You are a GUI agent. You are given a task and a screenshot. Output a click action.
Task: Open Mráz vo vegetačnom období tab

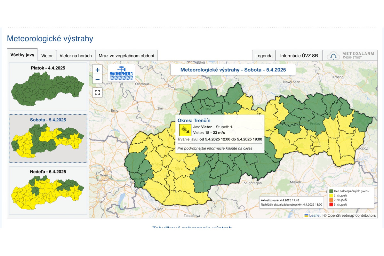pos(126,55)
